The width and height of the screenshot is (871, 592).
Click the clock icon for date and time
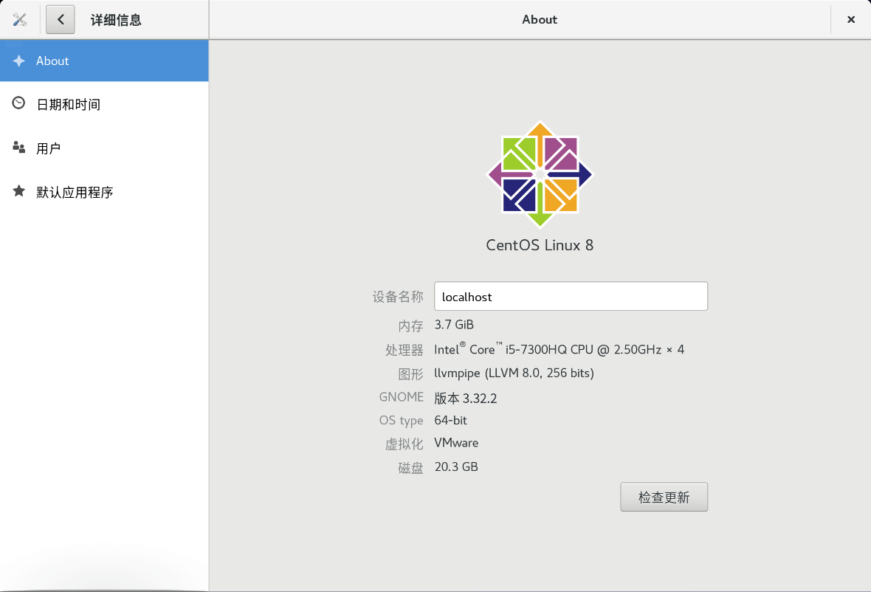click(x=19, y=103)
